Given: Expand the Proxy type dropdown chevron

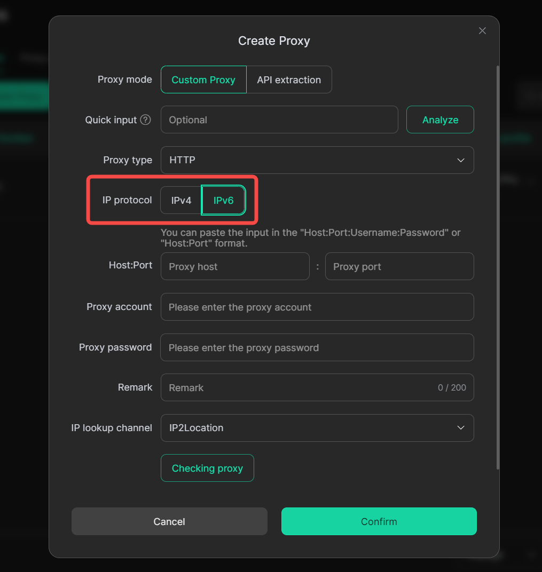Looking at the screenshot, I should point(461,160).
